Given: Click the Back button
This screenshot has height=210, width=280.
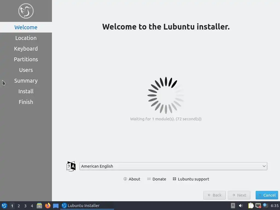Looking at the screenshot, I should pos(214,195).
